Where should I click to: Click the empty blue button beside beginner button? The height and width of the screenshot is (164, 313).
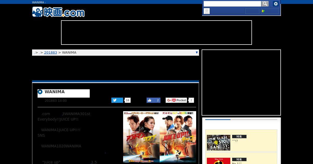pyautogui.click(x=252, y=11)
